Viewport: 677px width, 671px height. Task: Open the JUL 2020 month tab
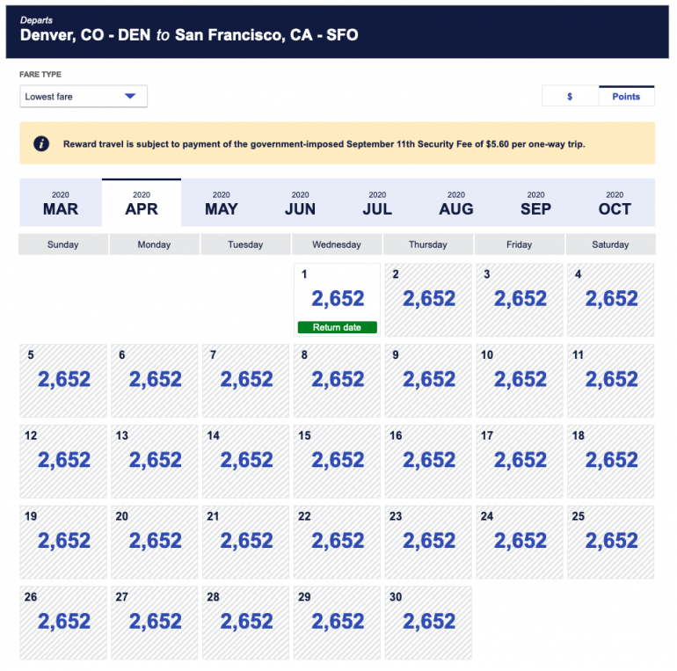377,203
